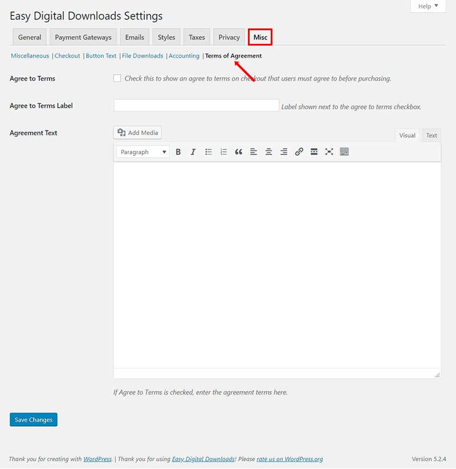Open the WordPress footer link

97,459
